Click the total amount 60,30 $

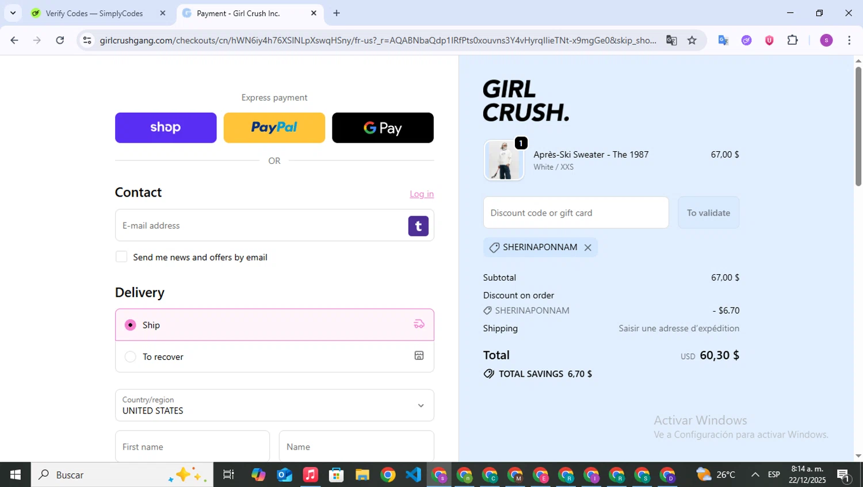click(x=719, y=355)
